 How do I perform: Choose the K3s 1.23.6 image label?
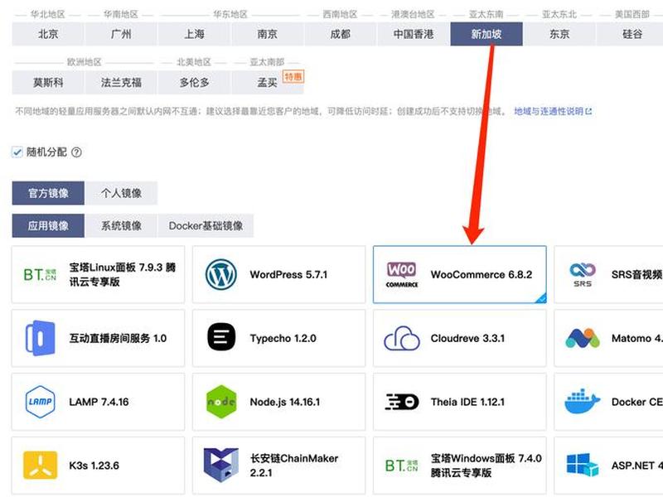[94, 466]
